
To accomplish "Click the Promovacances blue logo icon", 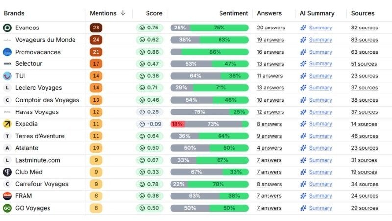I will pyautogui.click(x=7, y=52).
